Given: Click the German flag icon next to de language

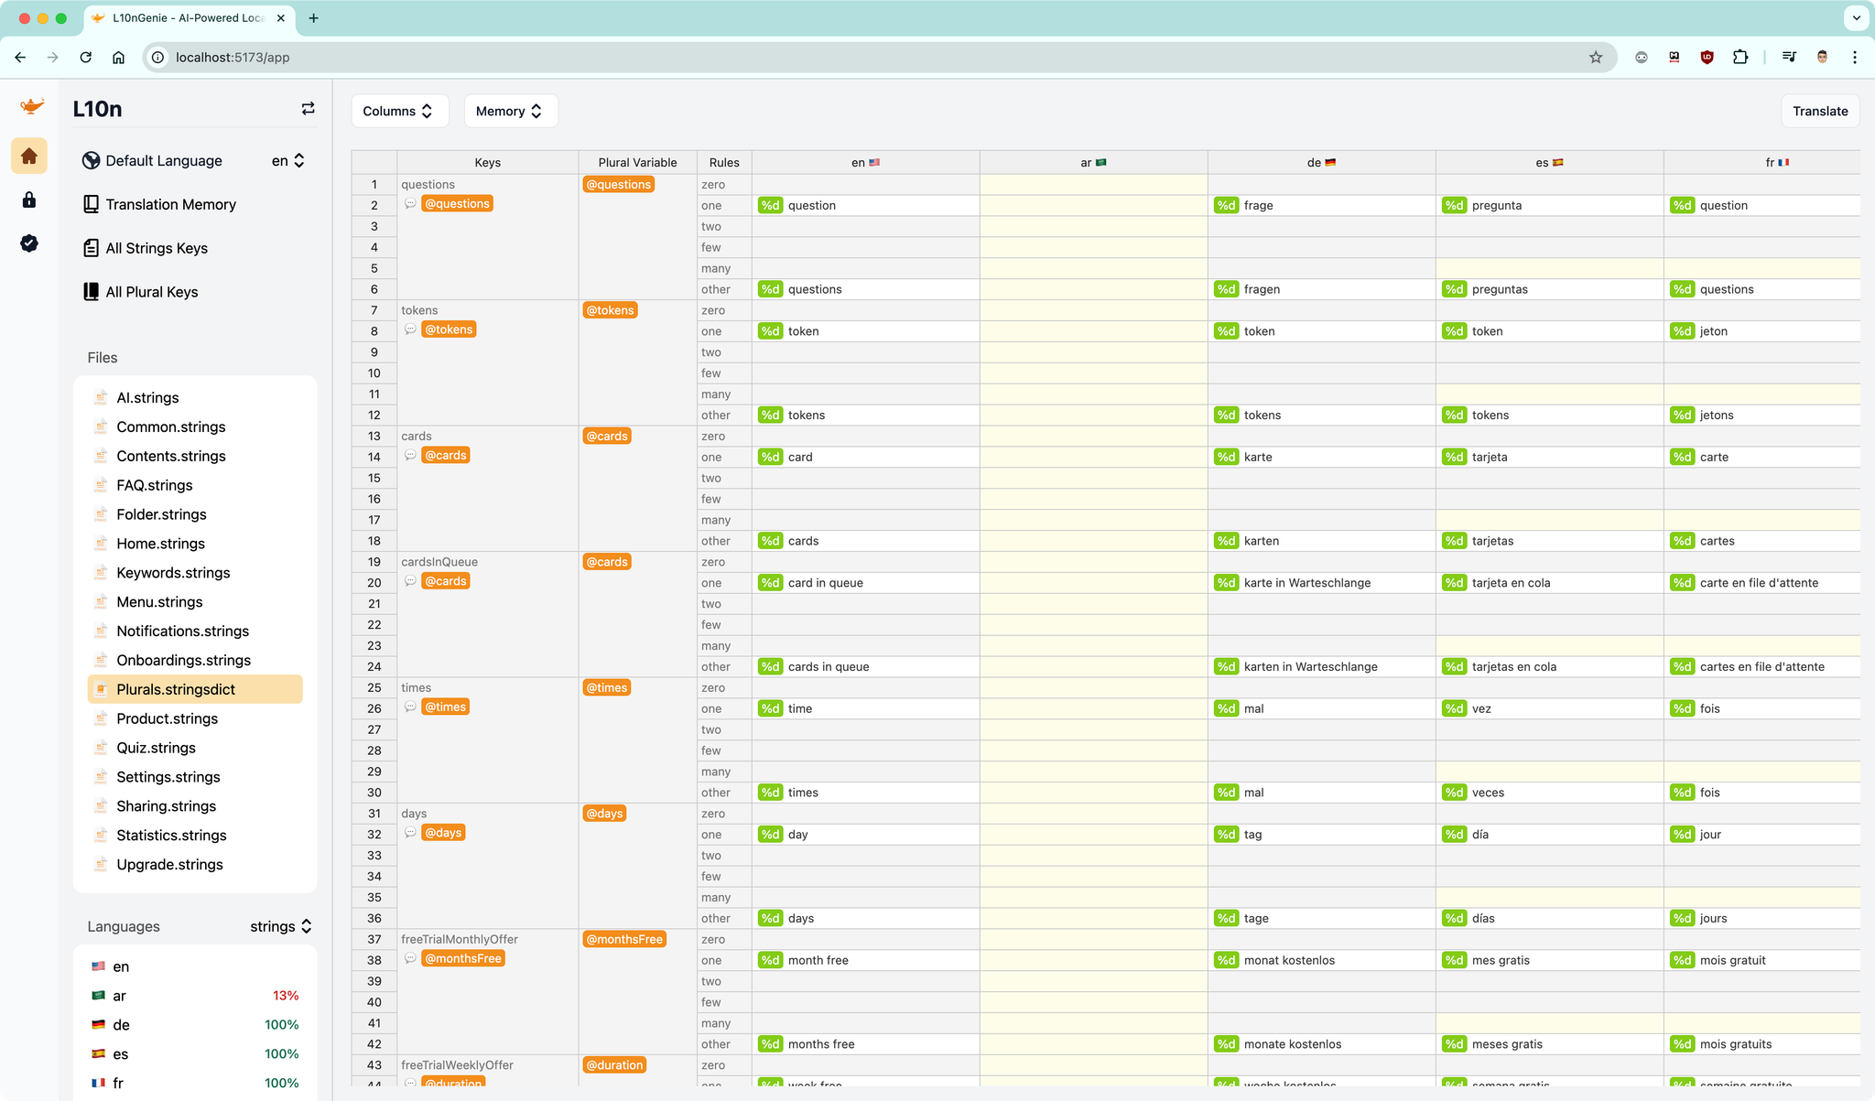Looking at the screenshot, I should 98,1025.
